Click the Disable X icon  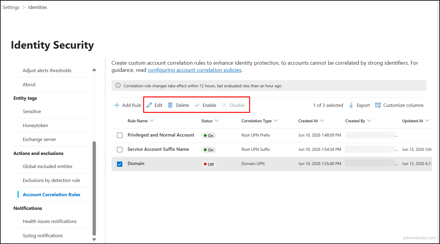[224, 105]
